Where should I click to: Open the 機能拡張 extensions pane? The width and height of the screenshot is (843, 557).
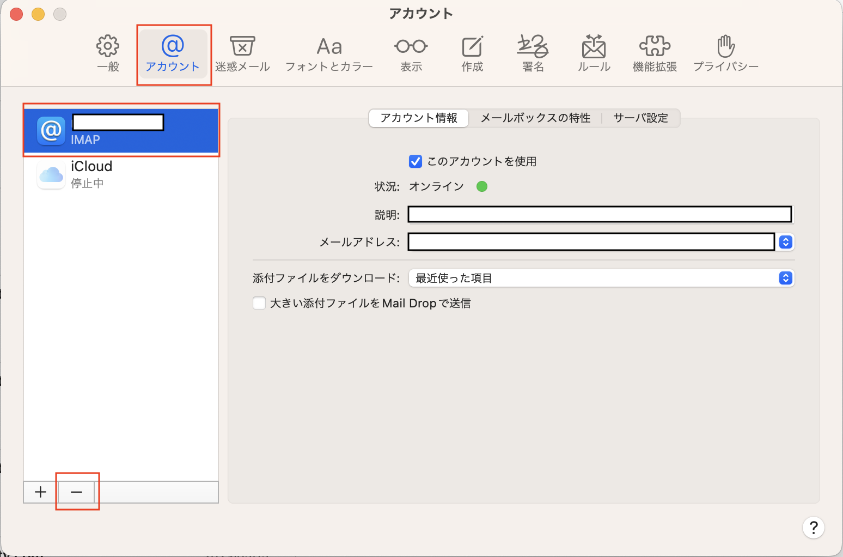point(655,54)
